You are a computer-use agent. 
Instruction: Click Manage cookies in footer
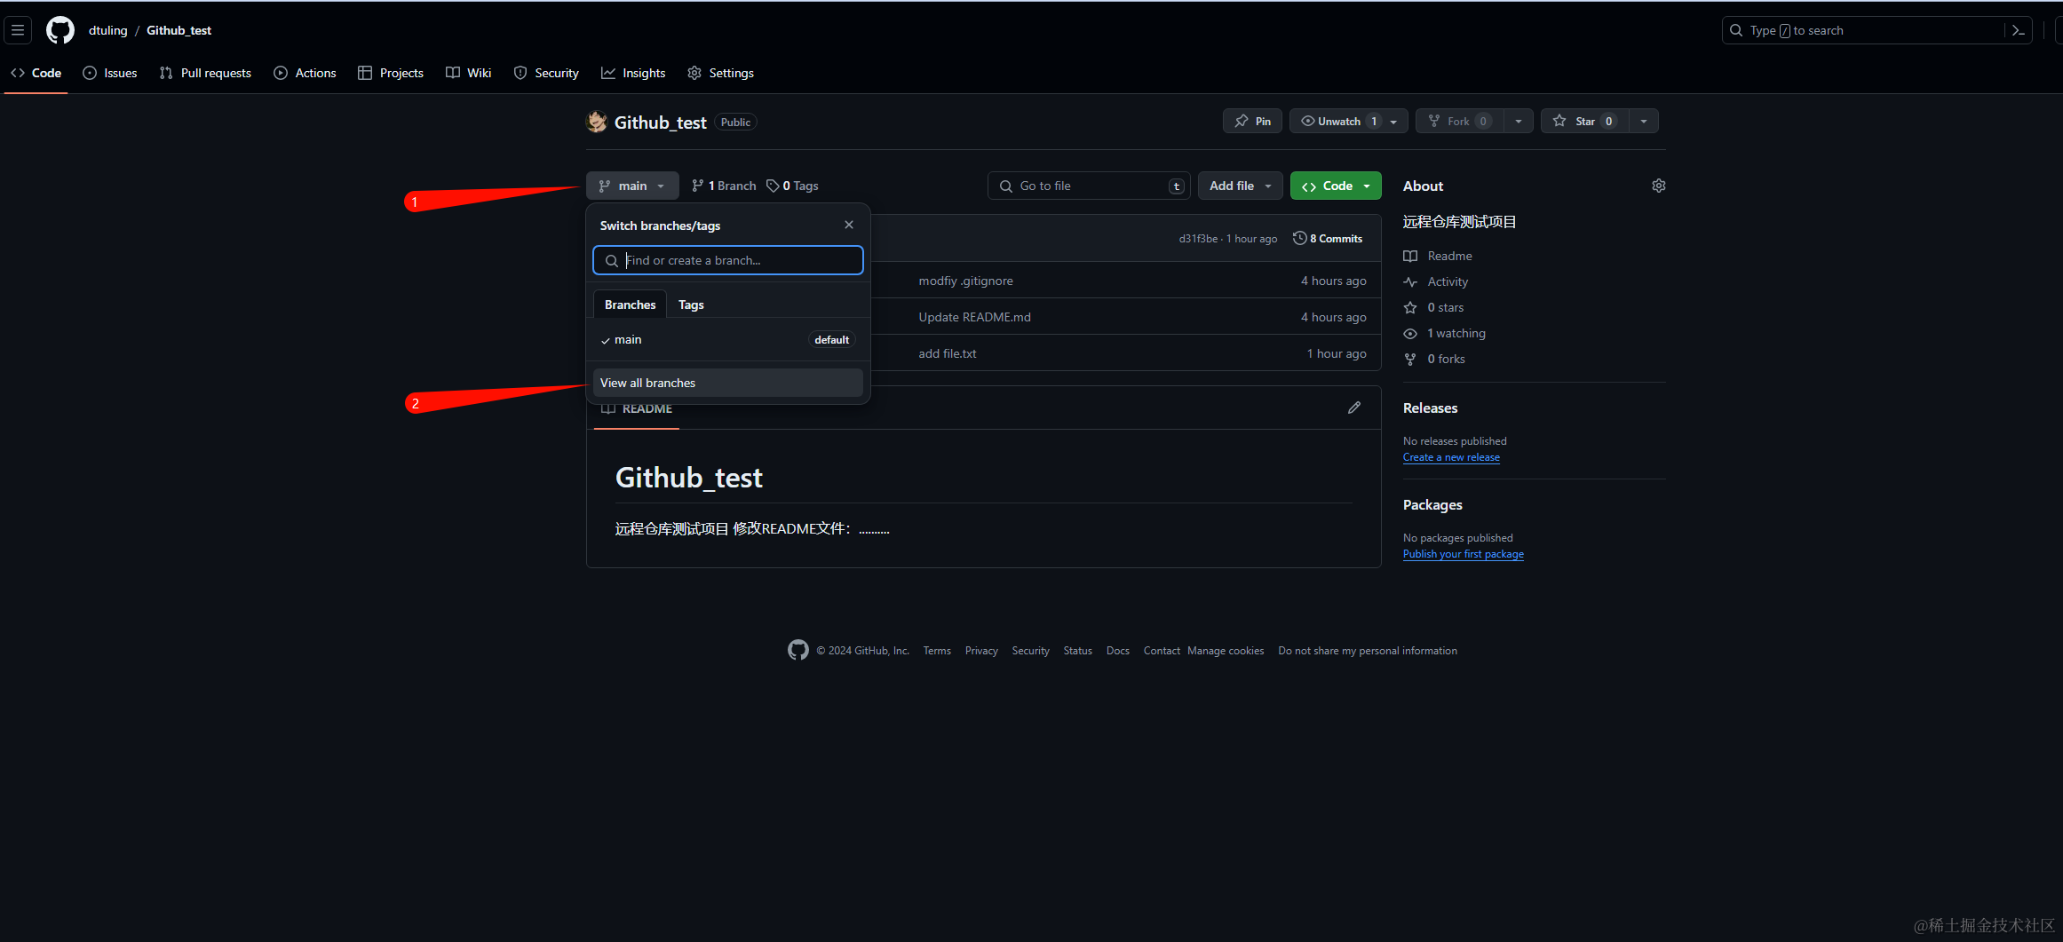1226,651
